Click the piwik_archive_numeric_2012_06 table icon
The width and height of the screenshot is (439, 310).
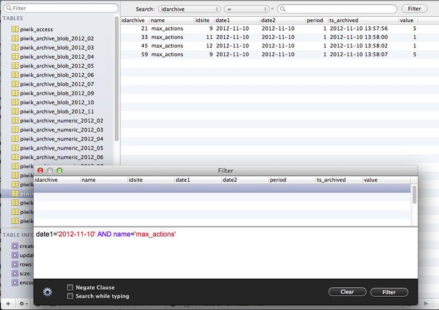point(15,157)
